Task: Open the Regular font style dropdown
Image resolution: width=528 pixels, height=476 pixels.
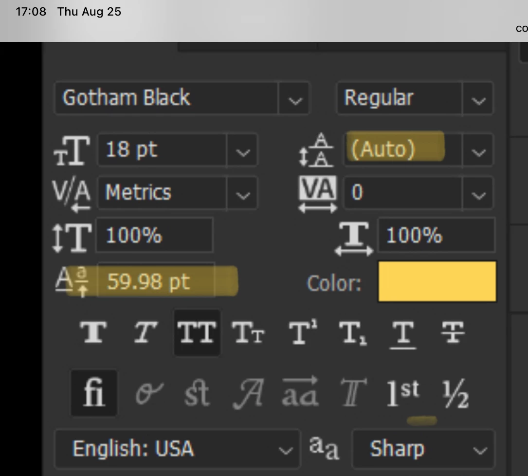Action: (x=478, y=99)
